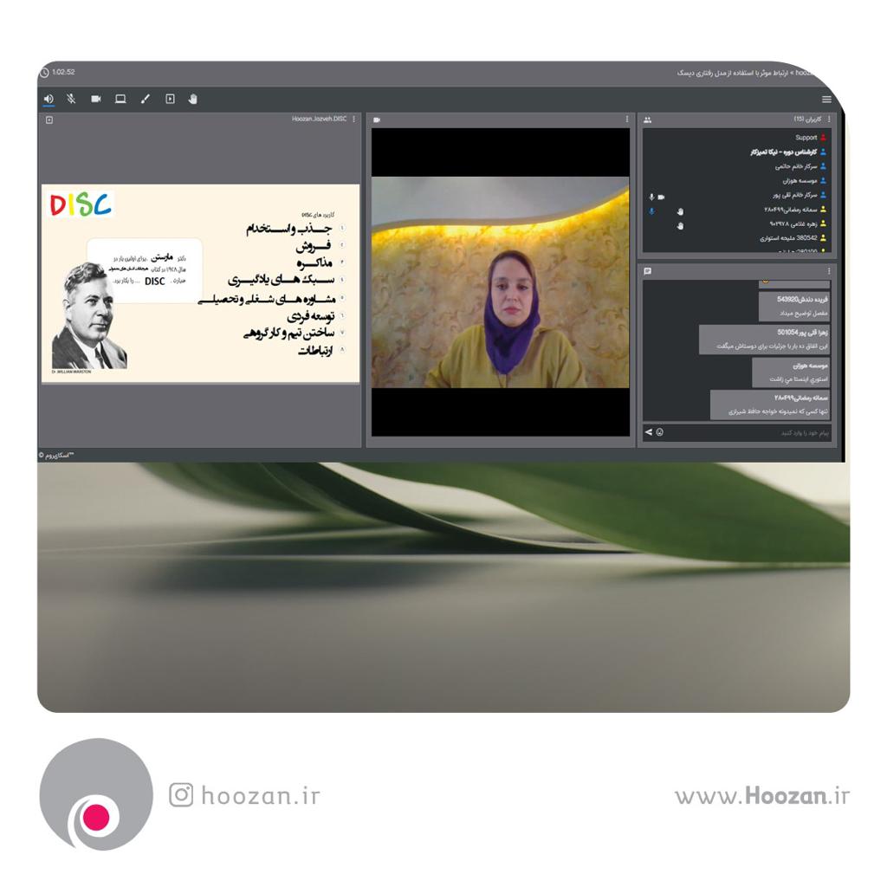Click raised hand icon in زهره غلامی row
The image size is (887, 887).
681,226
